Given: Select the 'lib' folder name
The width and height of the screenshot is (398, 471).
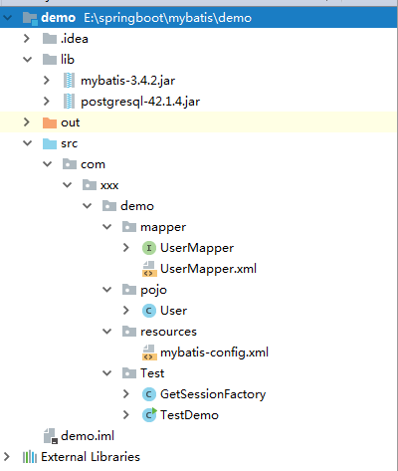Looking at the screenshot, I should tap(68, 60).
